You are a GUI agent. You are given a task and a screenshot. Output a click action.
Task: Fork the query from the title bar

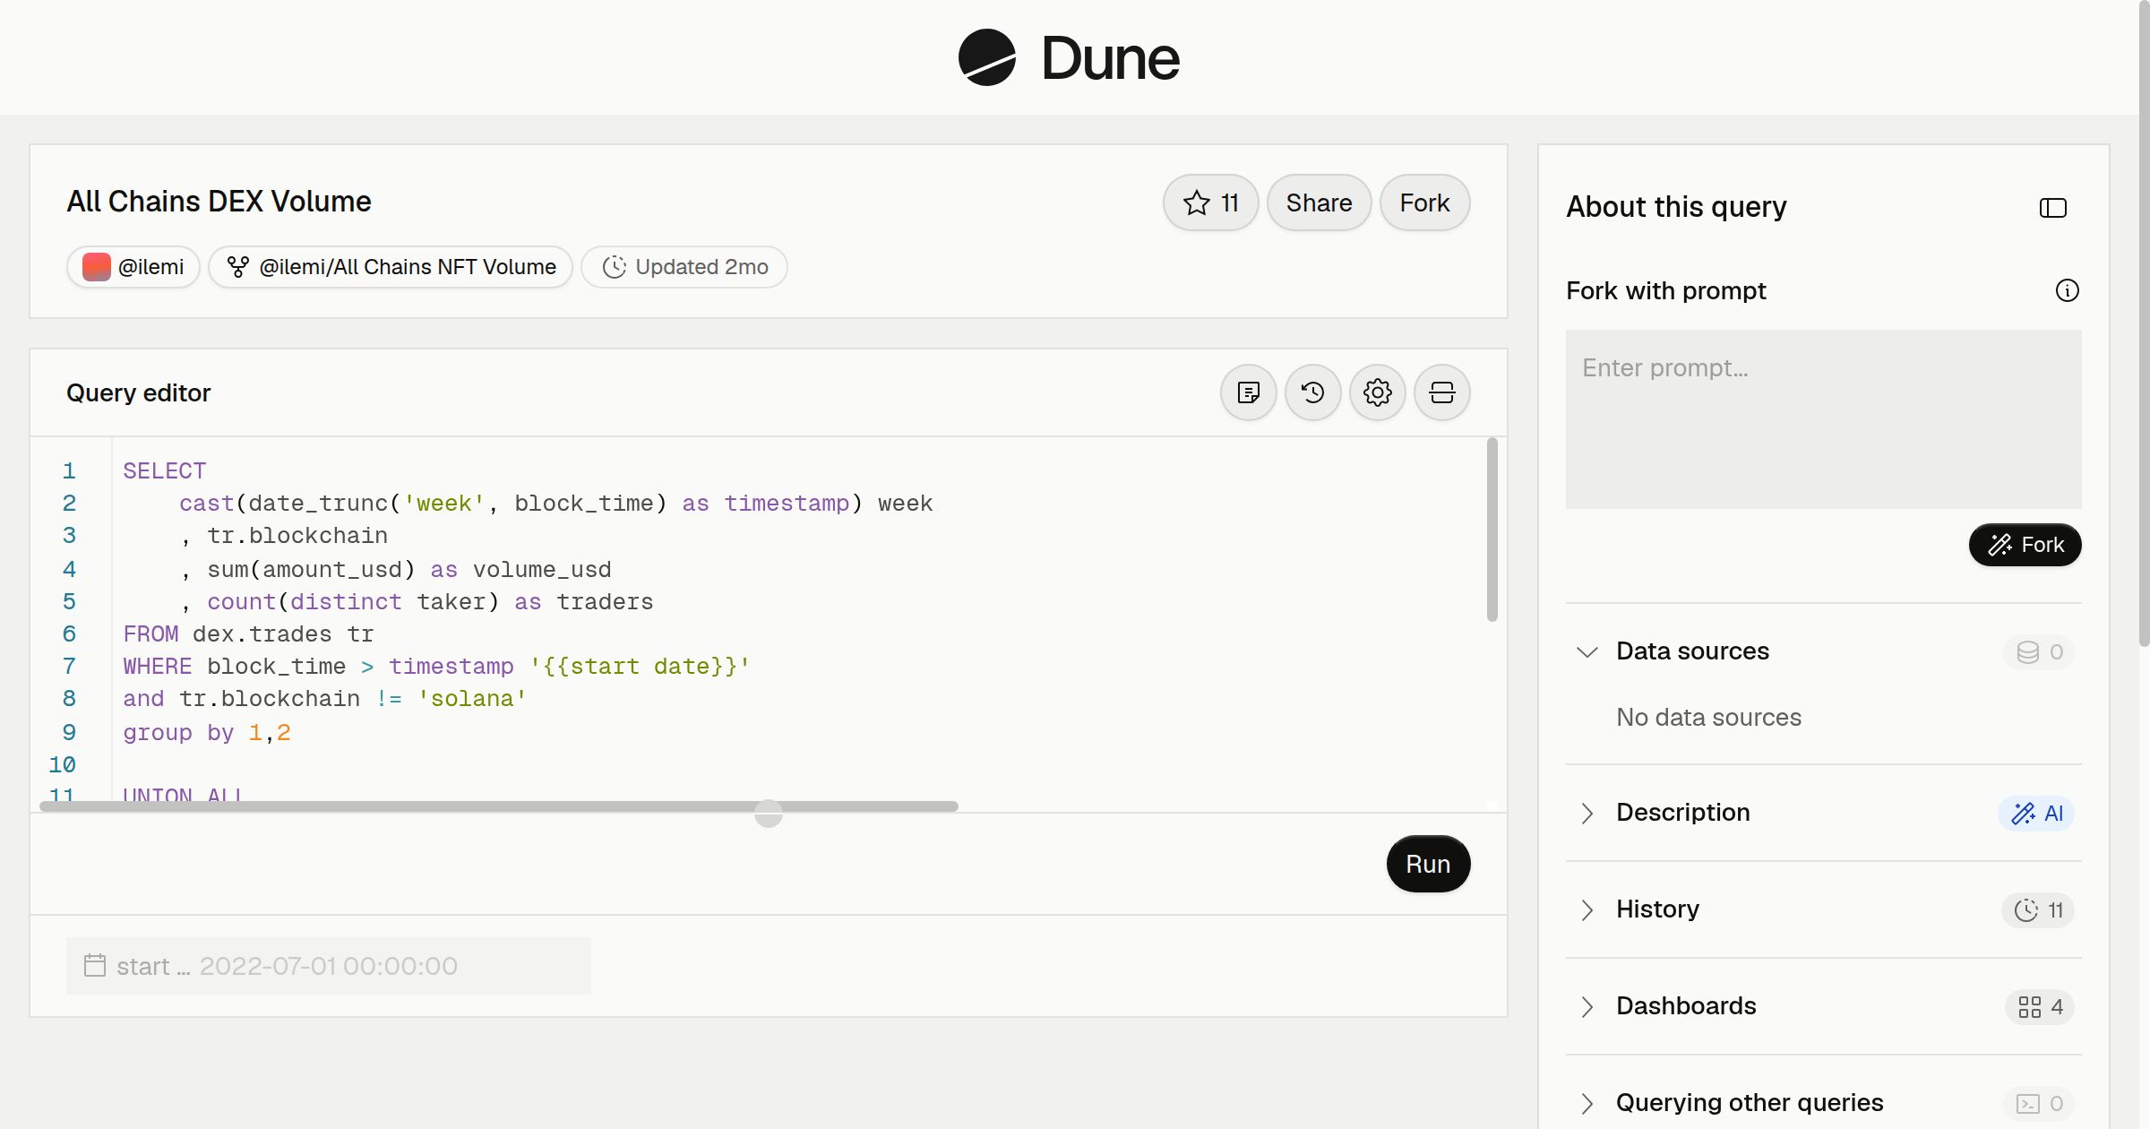(x=1424, y=203)
